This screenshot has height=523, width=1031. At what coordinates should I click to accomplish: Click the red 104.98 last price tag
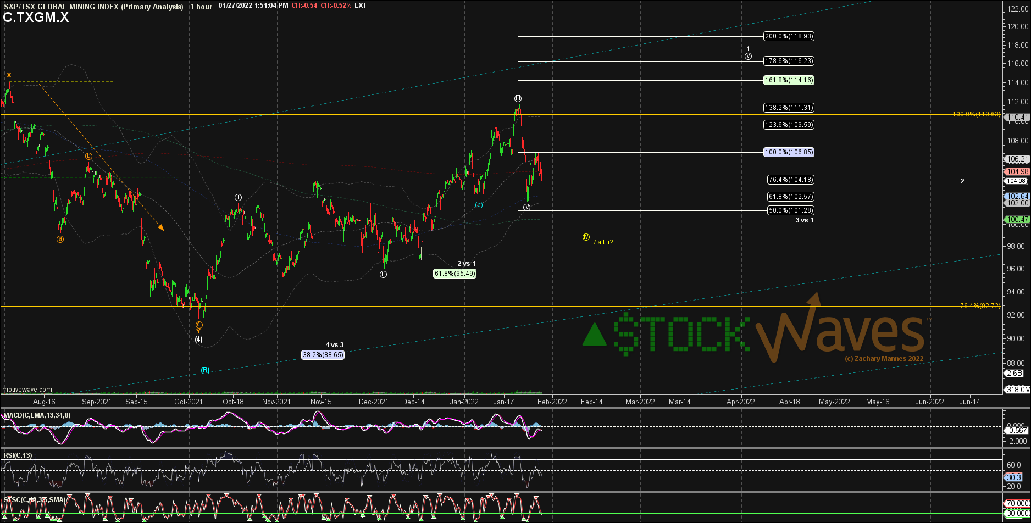click(1017, 172)
